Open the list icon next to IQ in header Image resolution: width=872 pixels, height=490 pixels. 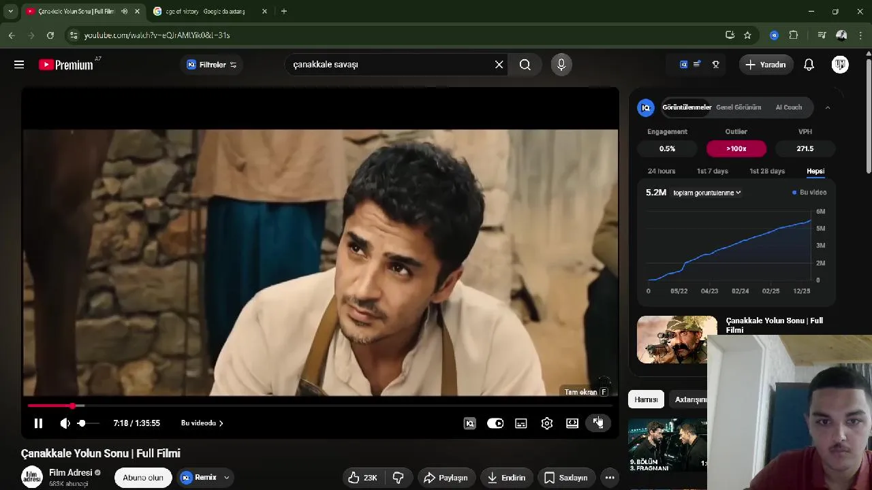697,65
